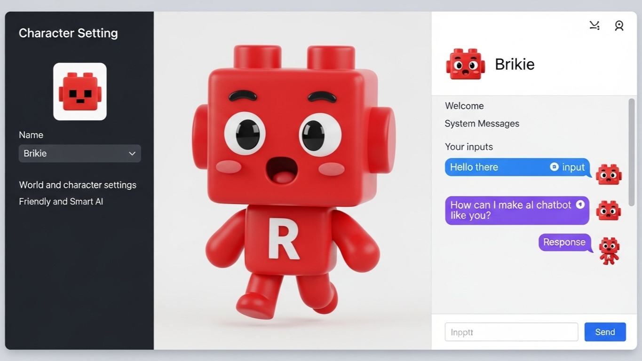Click the user profile icon at top right
This screenshot has width=642, height=361.
(x=619, y=26)
